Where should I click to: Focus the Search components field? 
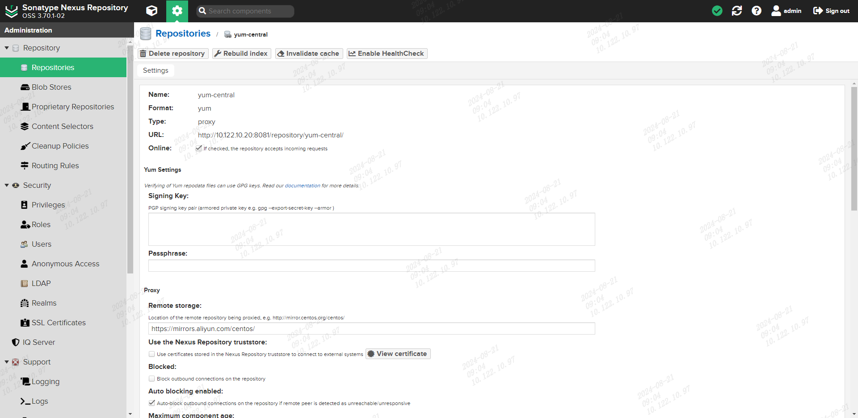[245, 11]
